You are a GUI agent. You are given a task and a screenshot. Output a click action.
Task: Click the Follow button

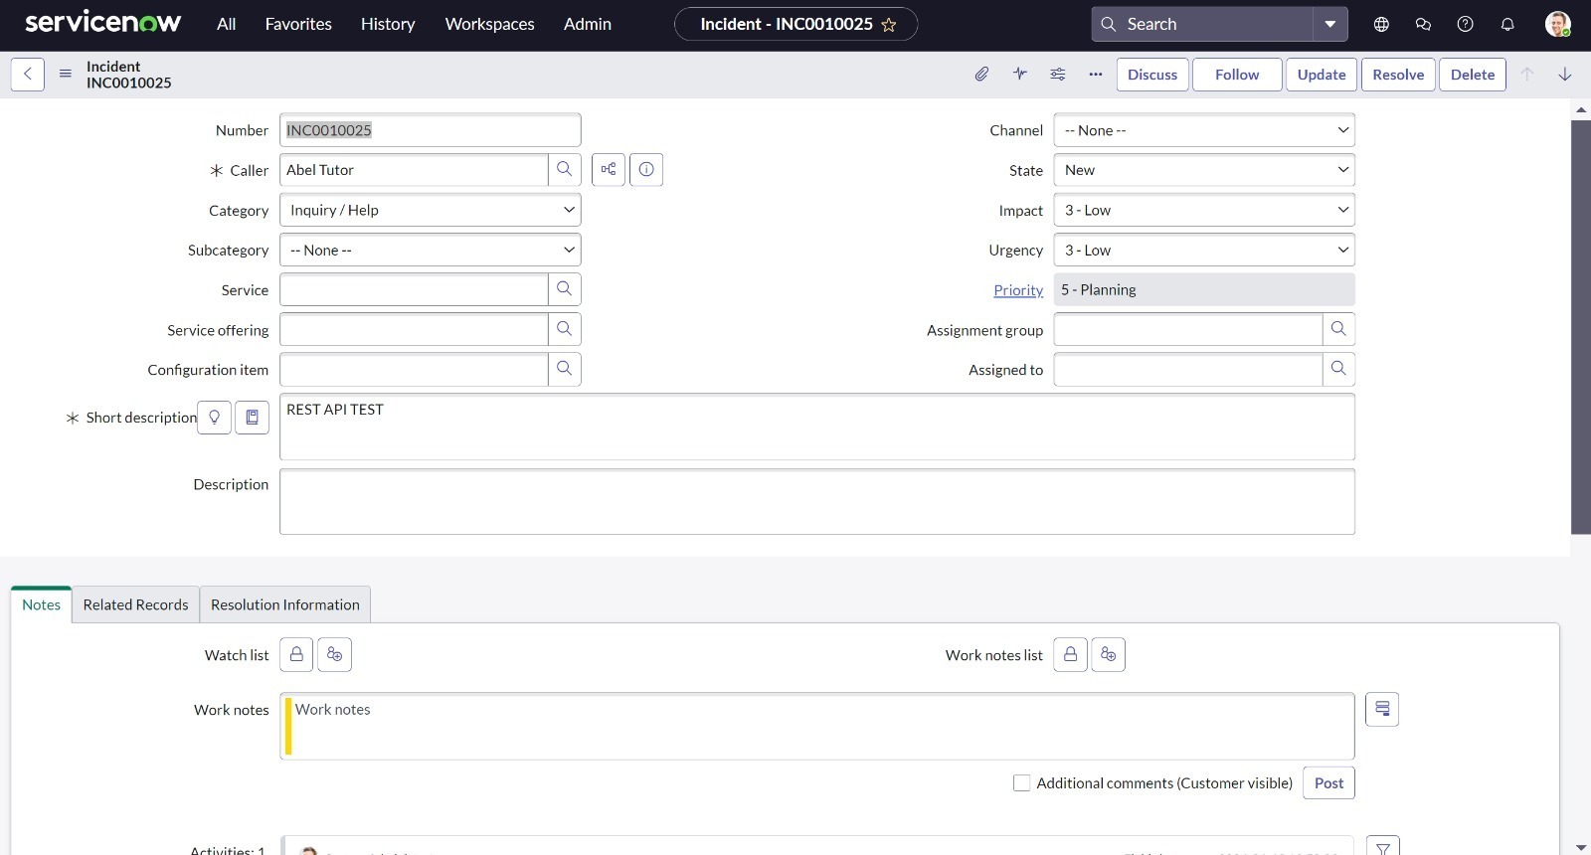pyautogui.click(x=1237, y=75)
